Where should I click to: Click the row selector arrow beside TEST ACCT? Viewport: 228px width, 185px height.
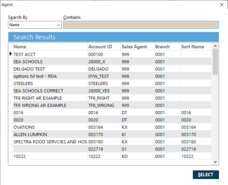[11, 54]
